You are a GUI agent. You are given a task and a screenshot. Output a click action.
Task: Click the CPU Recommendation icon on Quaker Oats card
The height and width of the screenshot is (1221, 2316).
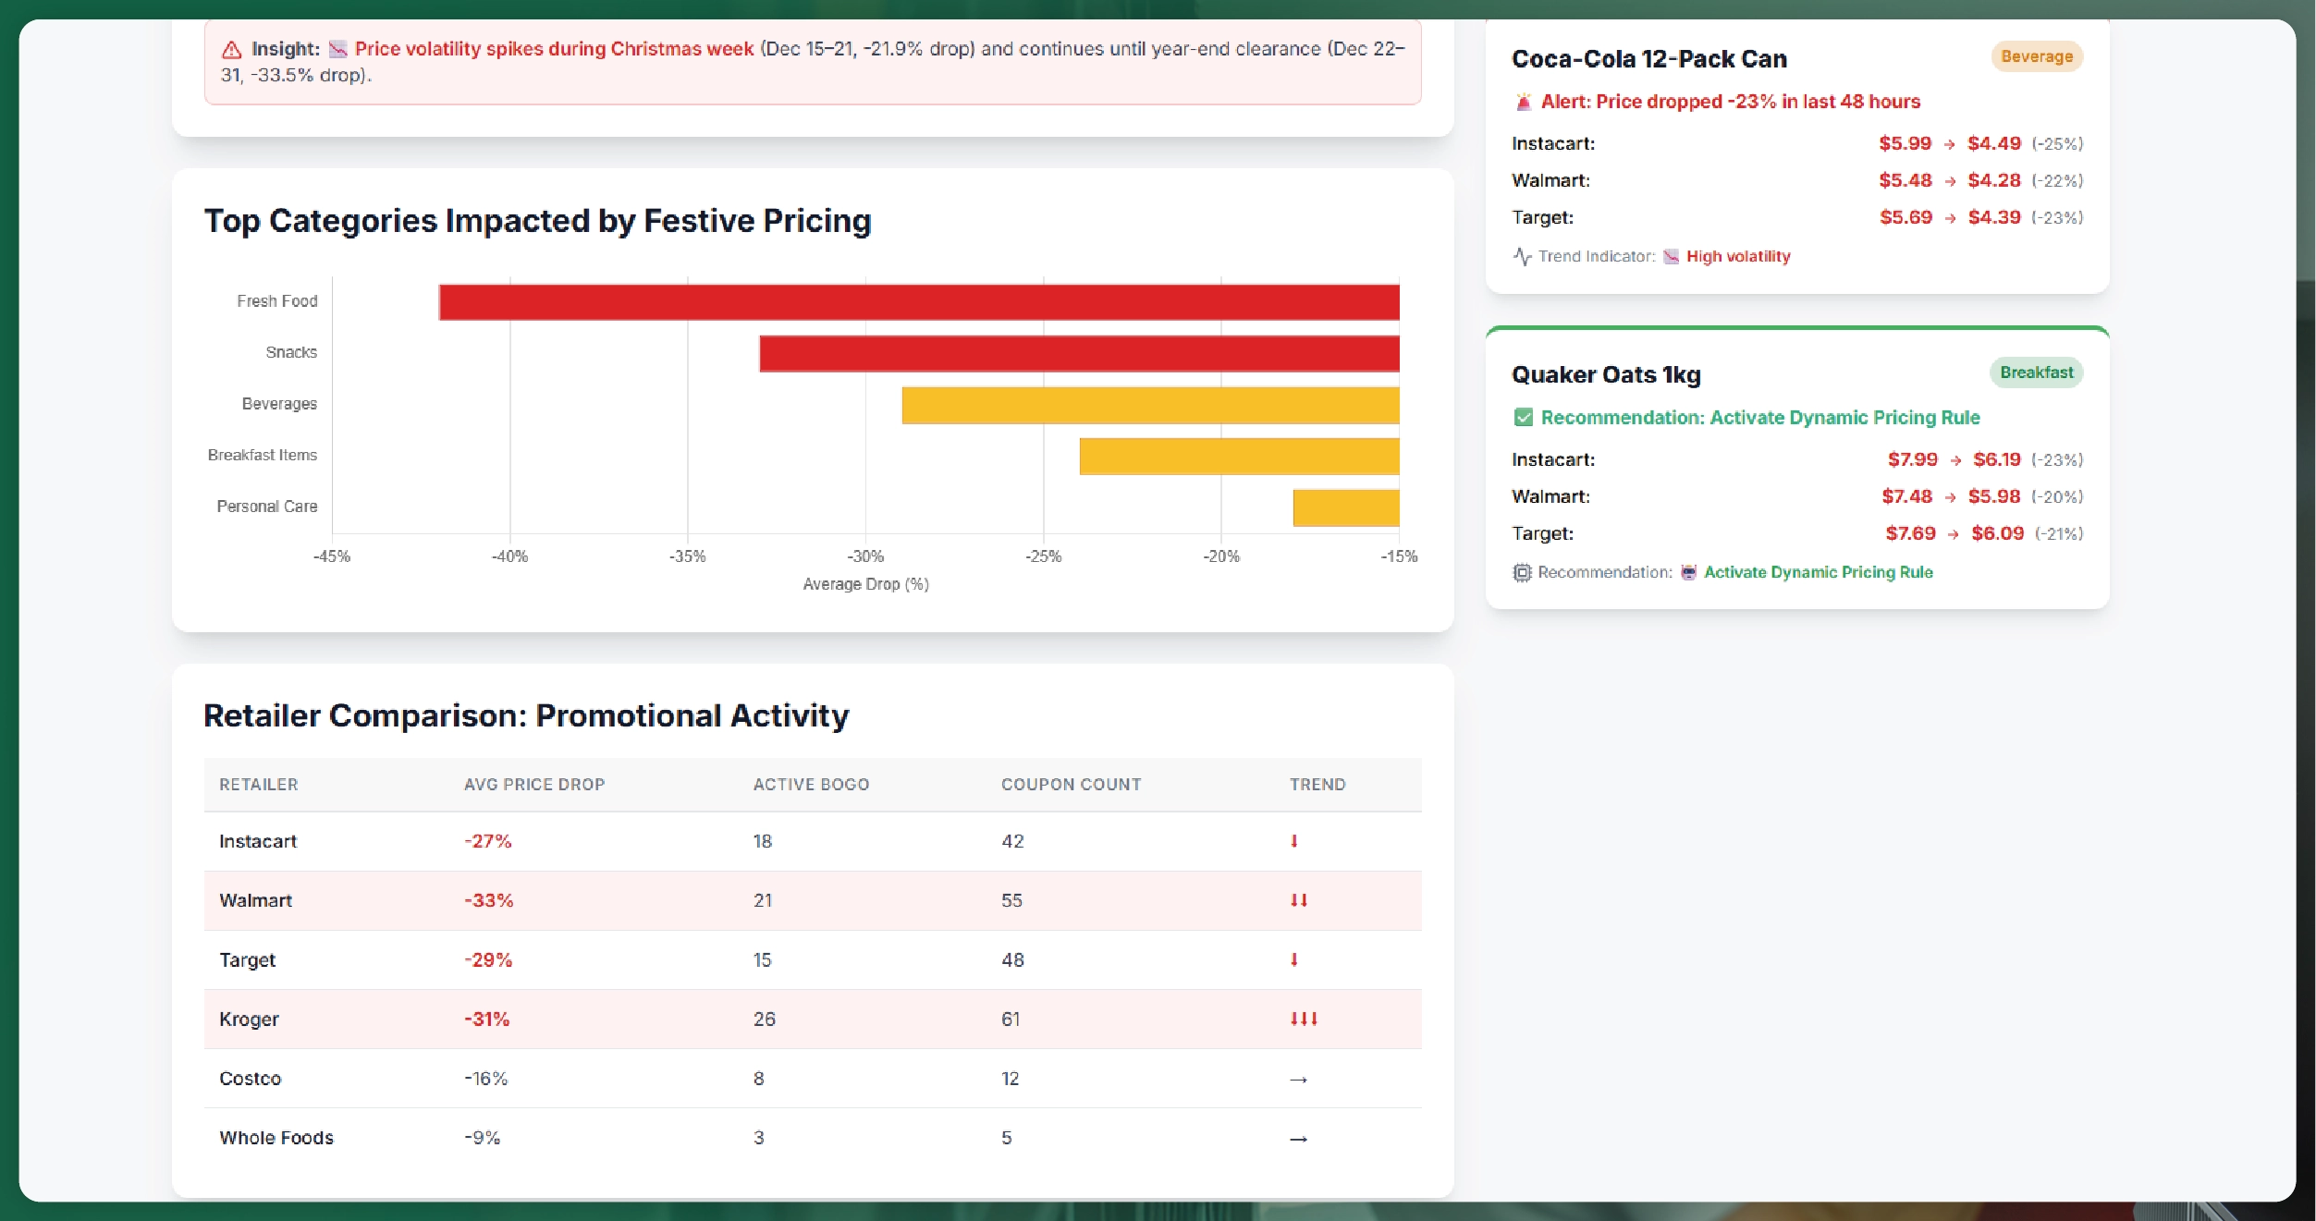click(x=1522, y=572)
